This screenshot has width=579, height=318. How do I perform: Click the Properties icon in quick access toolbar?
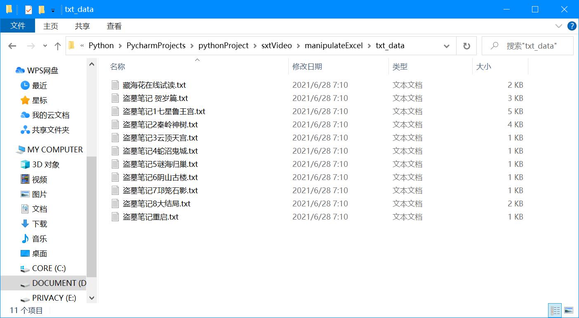tap(28, 9)
